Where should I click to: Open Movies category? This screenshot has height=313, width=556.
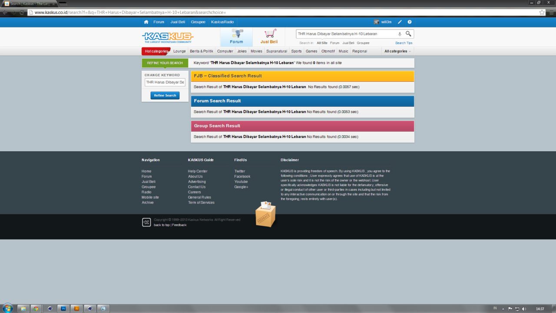[256, 51]
